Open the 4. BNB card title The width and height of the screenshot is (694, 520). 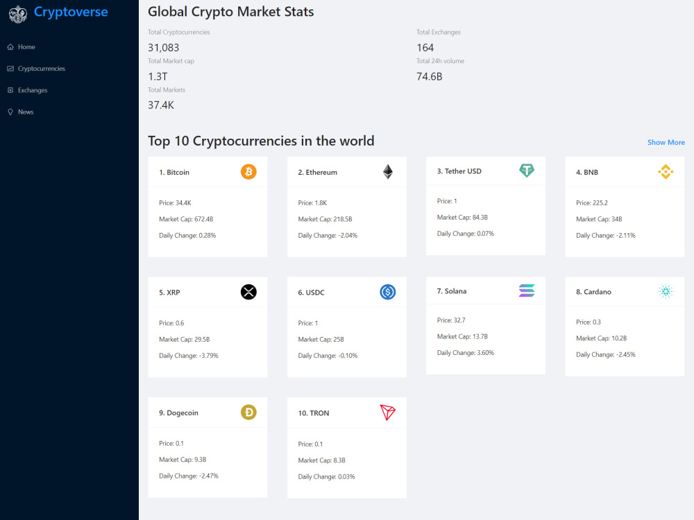coord(587,173)
